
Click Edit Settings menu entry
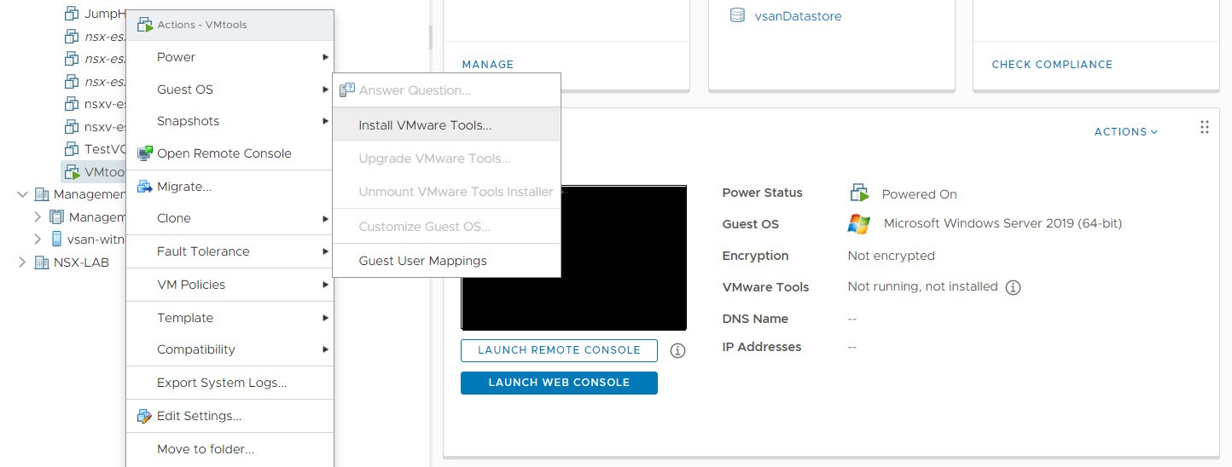pyautogui.click(x=230, y=416)
